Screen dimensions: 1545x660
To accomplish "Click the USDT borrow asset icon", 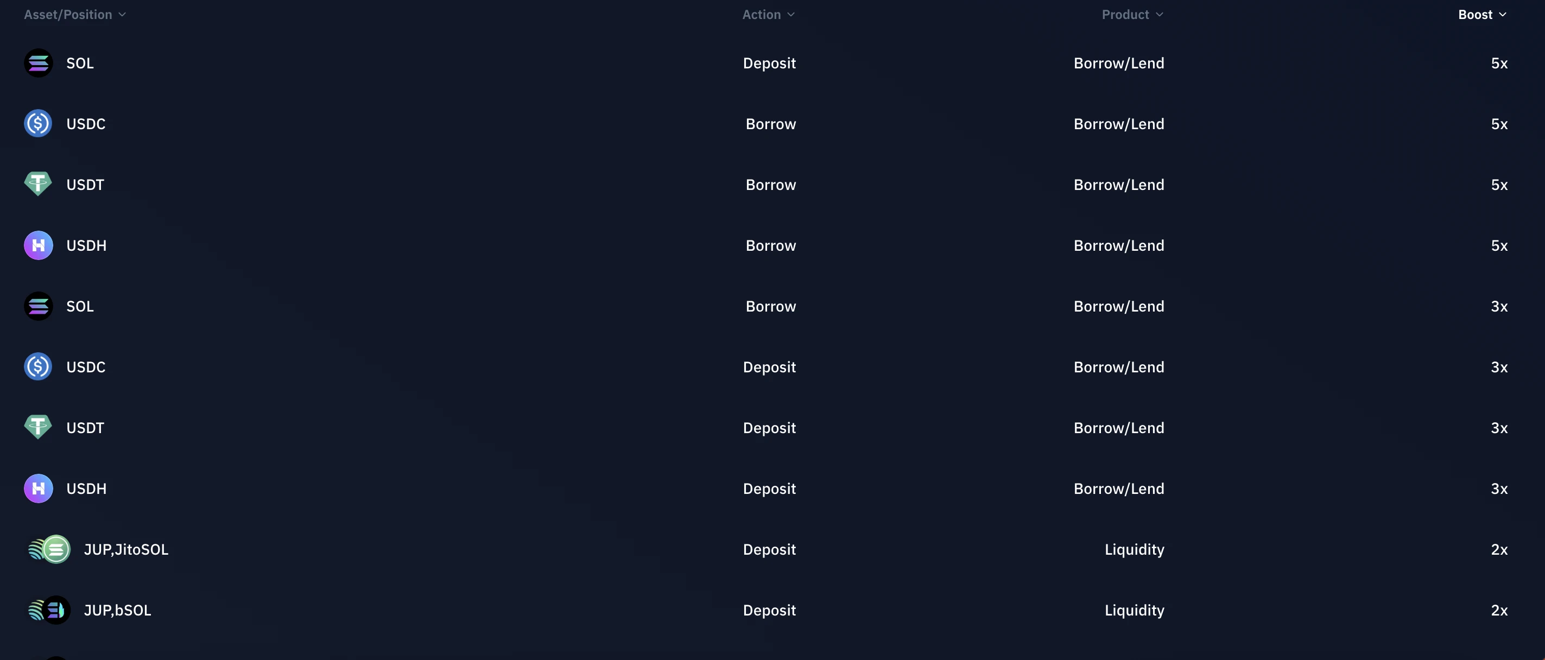I will pos(37,183).
